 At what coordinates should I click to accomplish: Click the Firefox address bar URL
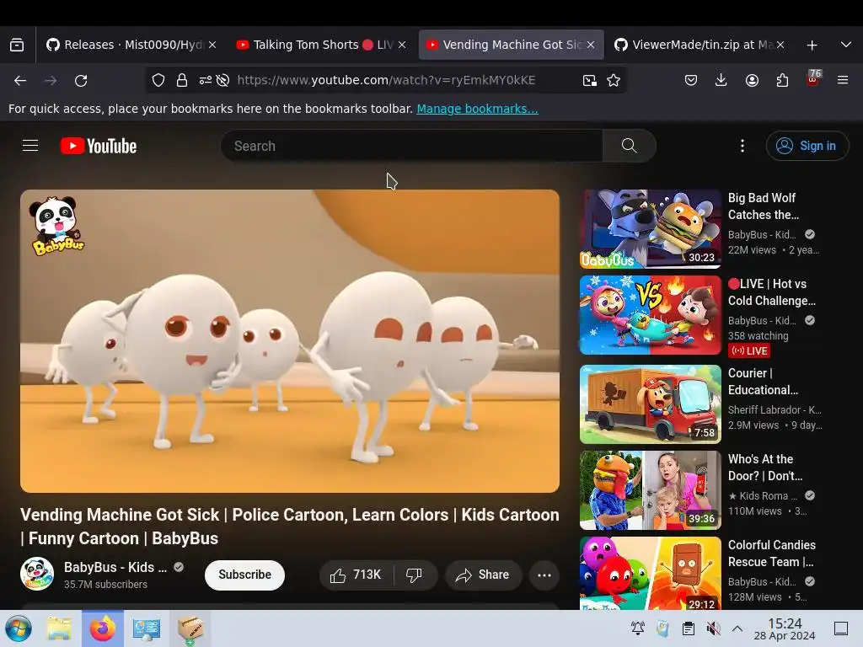point(386,80)
